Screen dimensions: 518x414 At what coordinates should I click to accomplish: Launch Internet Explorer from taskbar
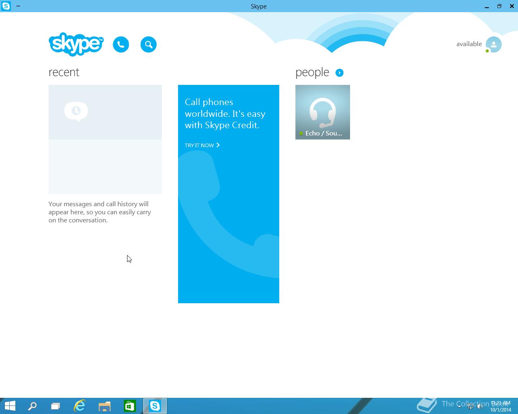coord(80,406)
